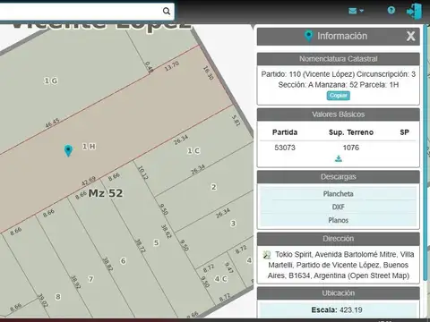Click the download icon under Sup. Terreno
The image size is (430, 322).
339,158
